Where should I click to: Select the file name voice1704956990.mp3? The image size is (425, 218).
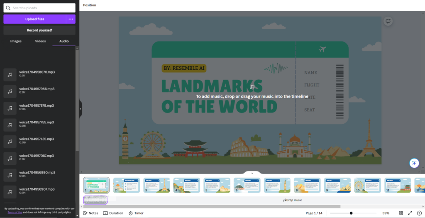(37, 172)
